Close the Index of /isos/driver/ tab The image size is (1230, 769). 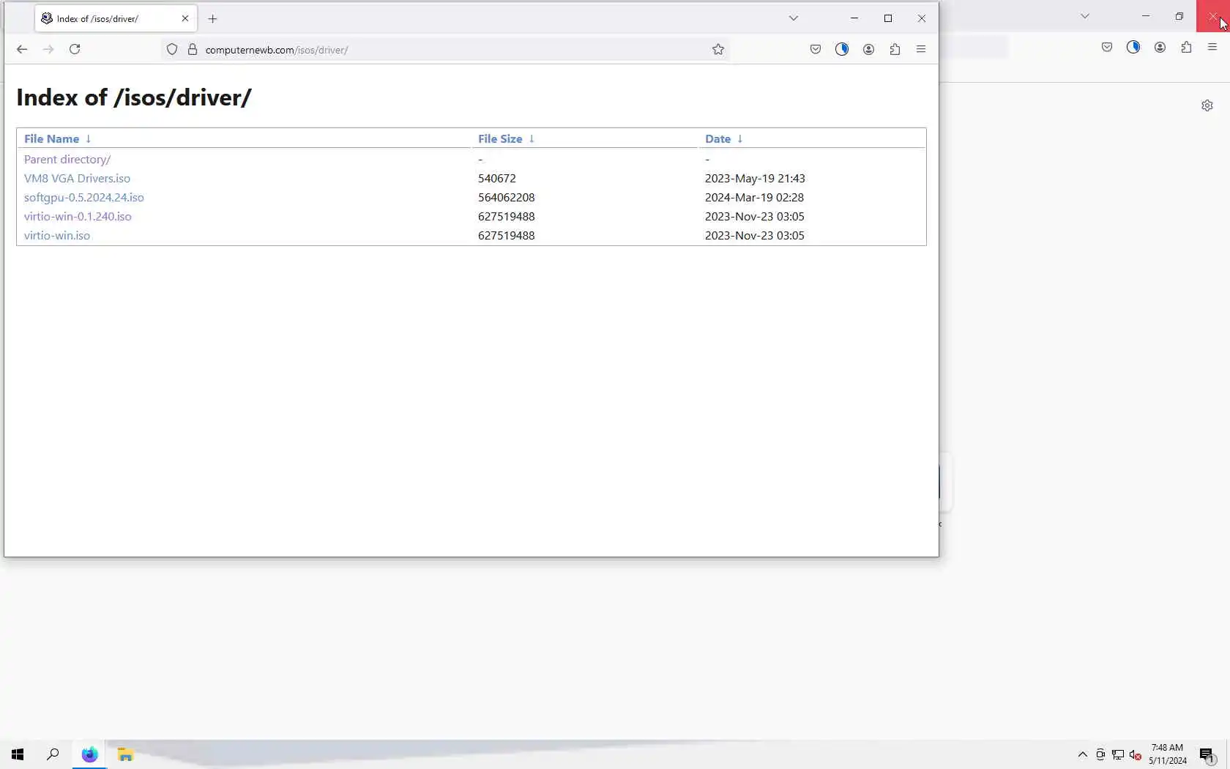tap(185, 18)
